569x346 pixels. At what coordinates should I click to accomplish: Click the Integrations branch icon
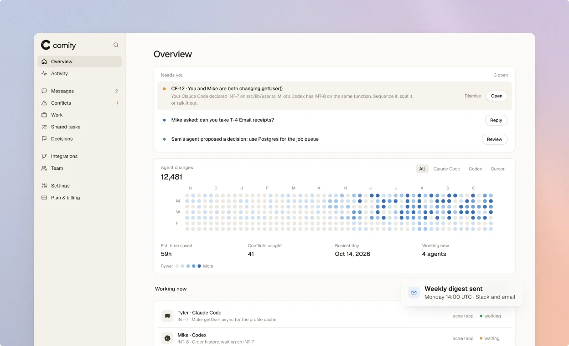click(x=44, y=156)
